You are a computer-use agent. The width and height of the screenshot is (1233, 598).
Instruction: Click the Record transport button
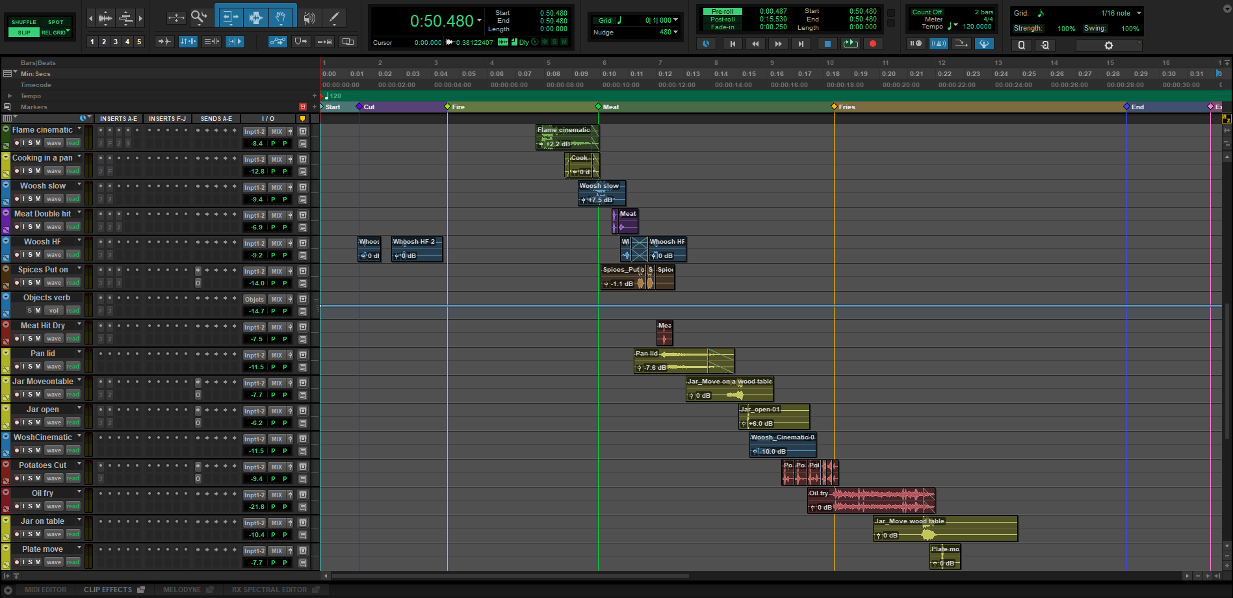tap(873, 44)
